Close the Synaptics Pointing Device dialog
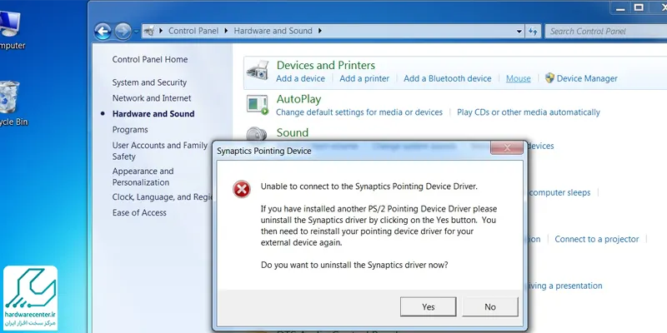Viewport: 667px width, 333px height. point(507,148)
